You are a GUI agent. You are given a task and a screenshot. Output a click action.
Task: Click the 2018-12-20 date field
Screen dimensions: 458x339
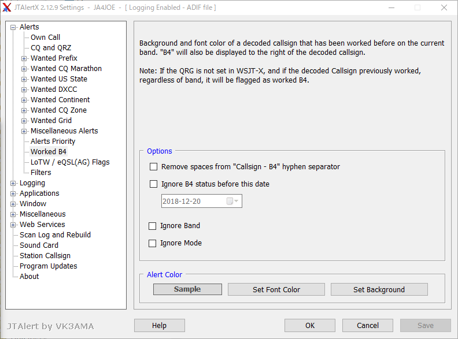coord(202,201)
